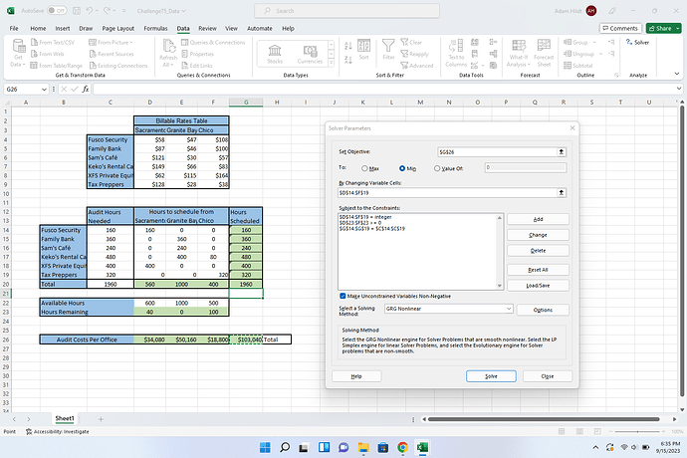
Task: Click the Delete constraint button
Action: pos(538,251)
